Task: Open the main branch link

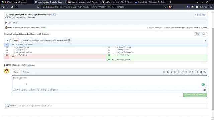Action: click(x=9, y=23)
